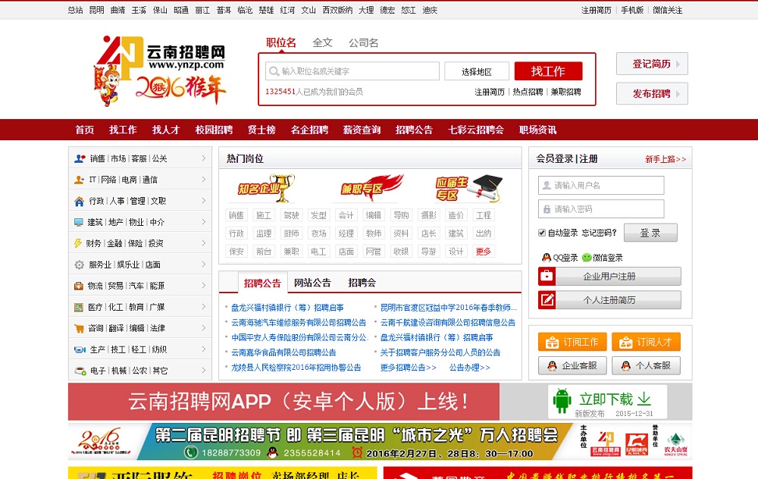Click the 服务业 category gear icon
Viewport: 758px width, 479px height.
click(x=80, y=265)
